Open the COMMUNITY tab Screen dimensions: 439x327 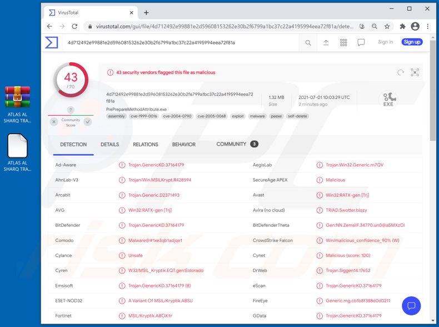coord(237,144)
